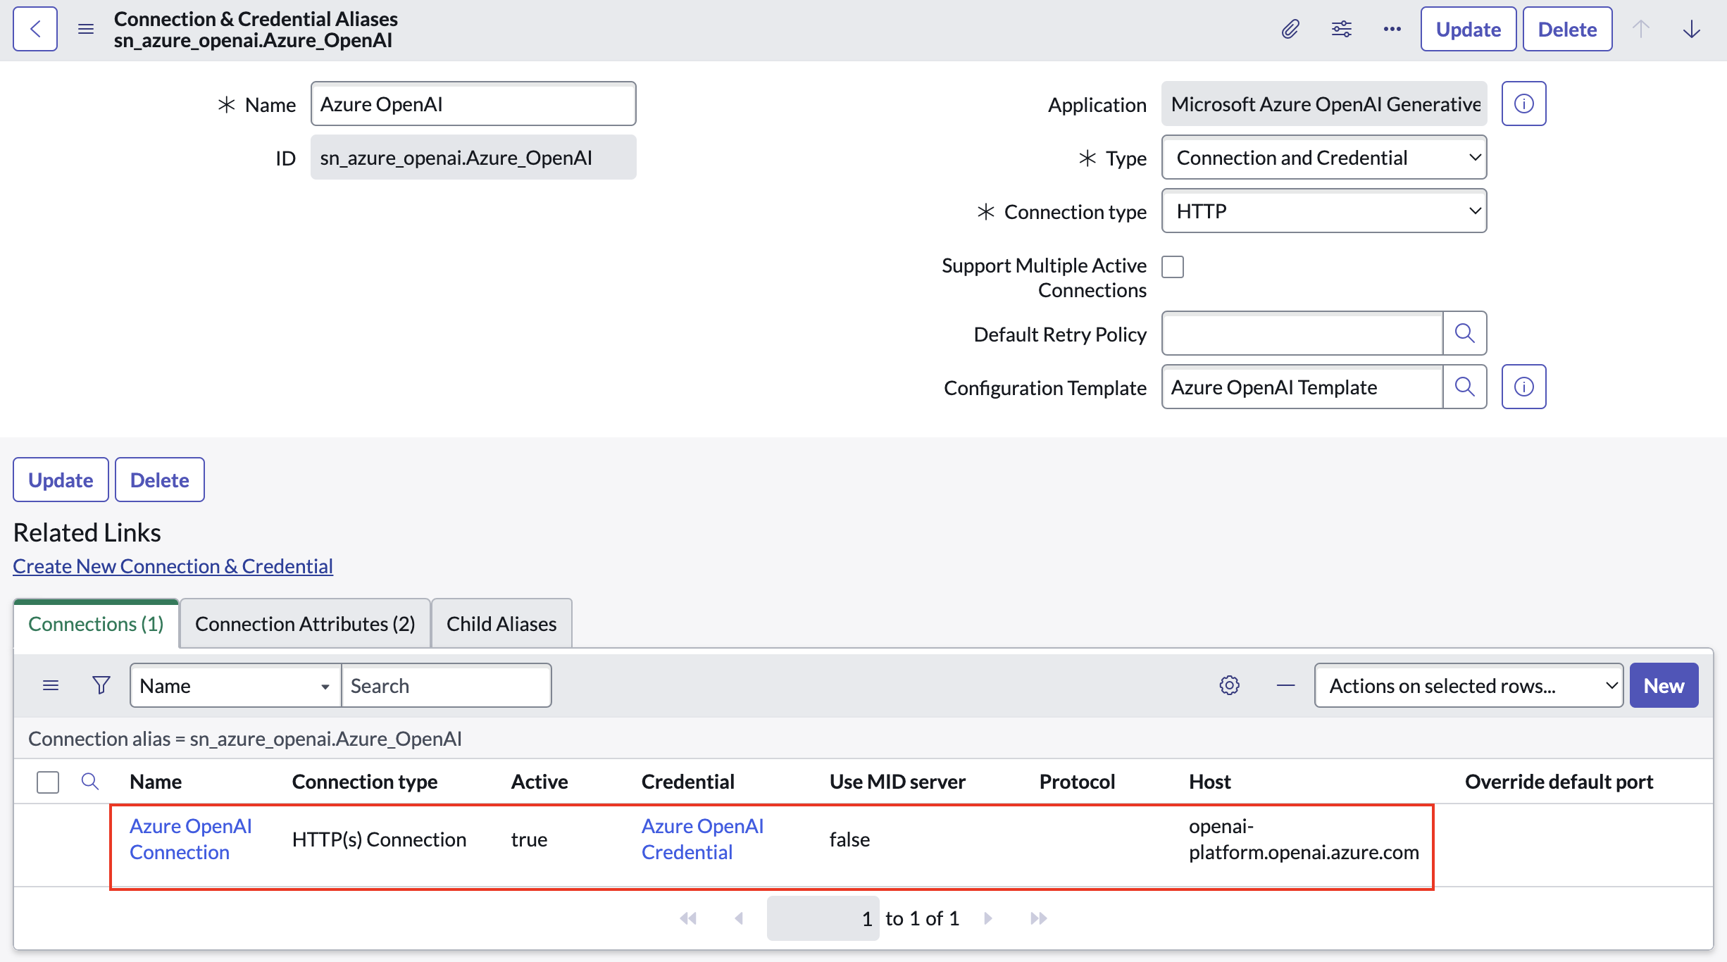Open the form context hamburger menu
The image size is (1727, 962).
tap(86, 29)
